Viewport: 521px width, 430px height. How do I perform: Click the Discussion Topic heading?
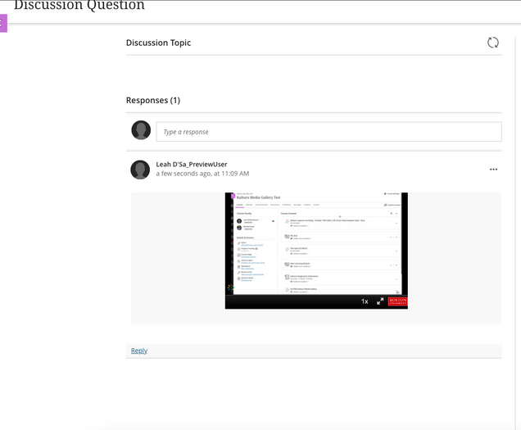(158, 43)
